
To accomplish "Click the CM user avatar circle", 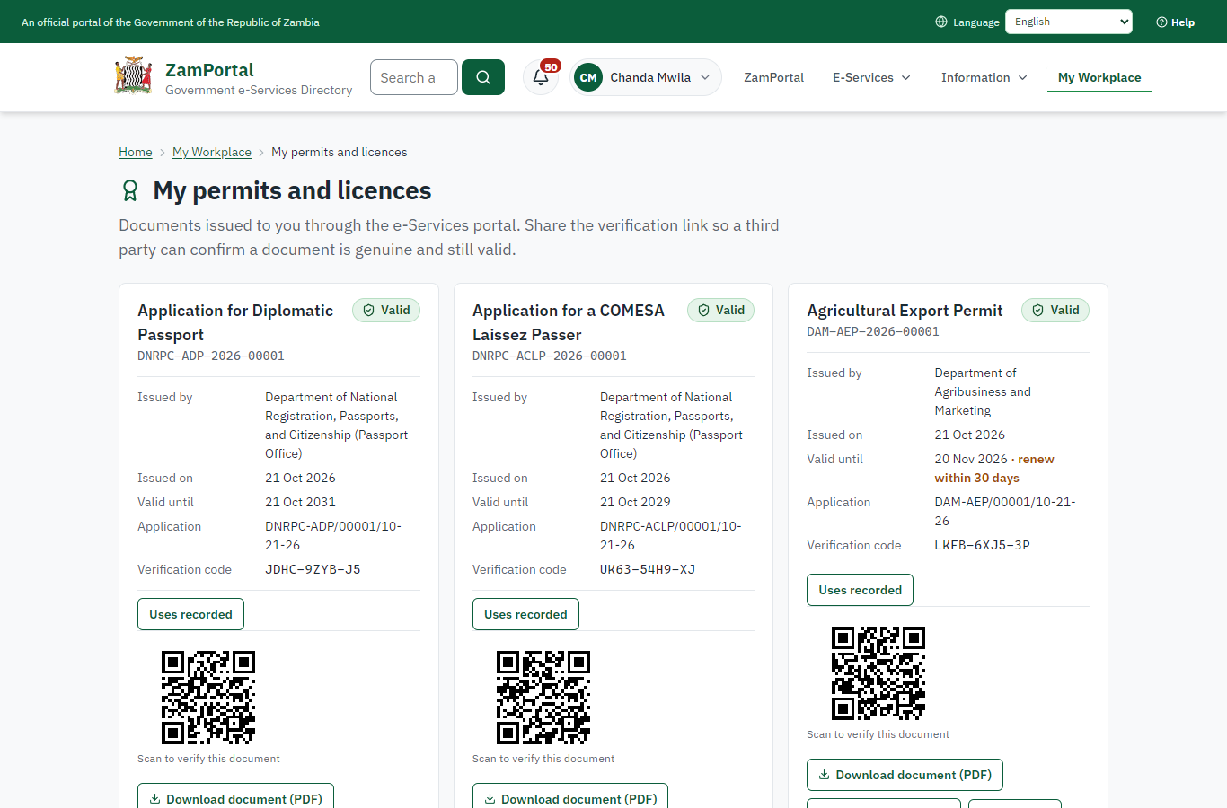I will pos(588,77).
